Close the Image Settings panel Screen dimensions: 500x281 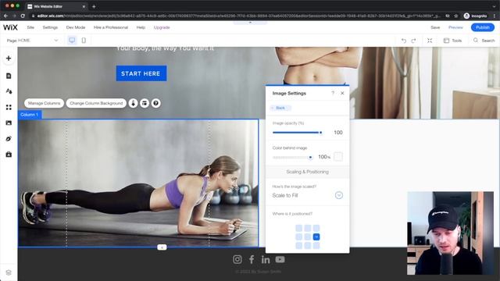point(342,93)
